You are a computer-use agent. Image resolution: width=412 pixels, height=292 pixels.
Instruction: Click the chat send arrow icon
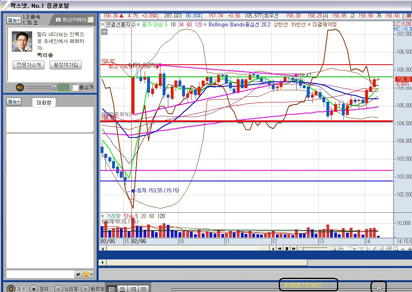pyautogui.click(x=78, y=275)
